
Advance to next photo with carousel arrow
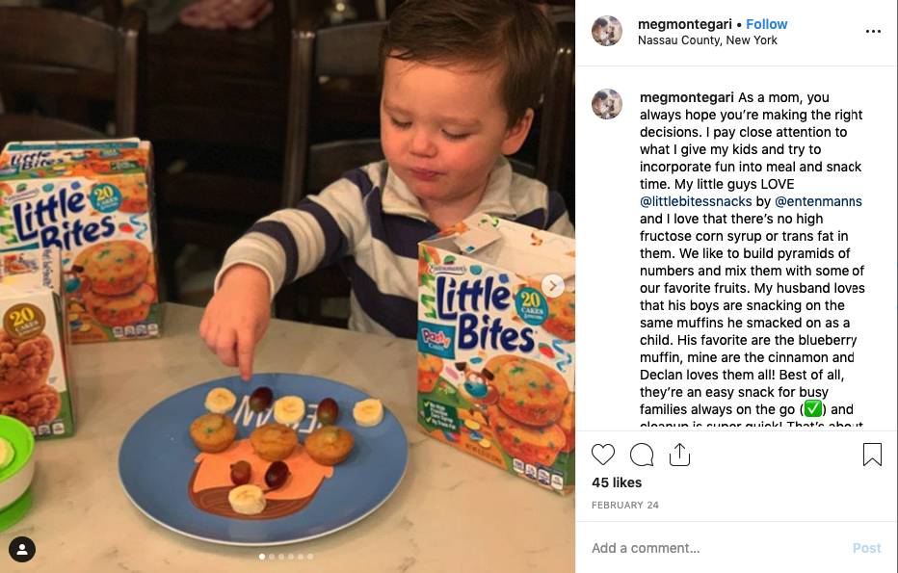coord(553,286)
